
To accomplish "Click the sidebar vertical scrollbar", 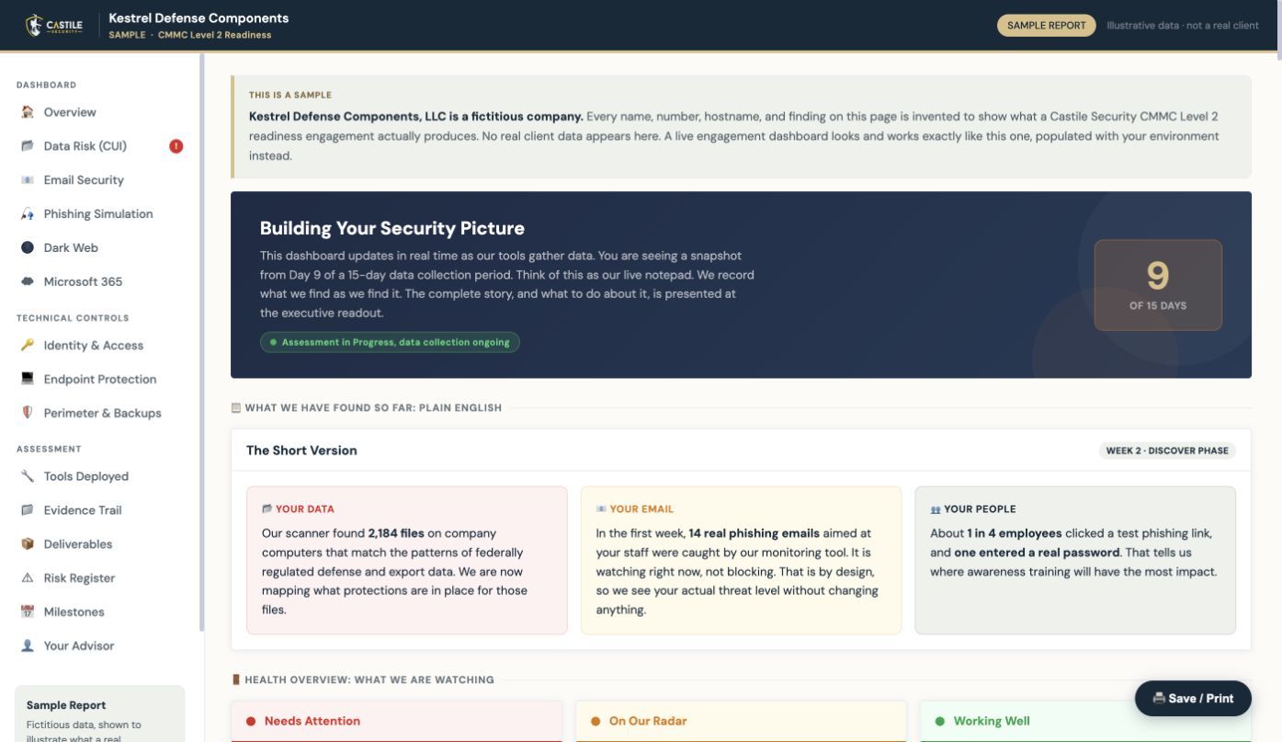I will coord(201,343).
